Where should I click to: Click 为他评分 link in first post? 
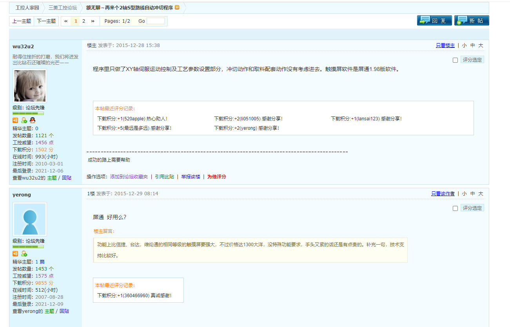[x=216, y=177]
